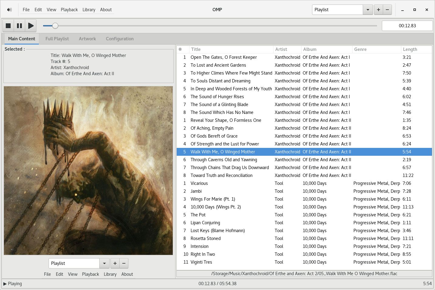Image resolution: width=435 pixels, height=290 pixels.
Task: Open the top Edit menu
Action: pyautogui.click(x=38, y=10)
